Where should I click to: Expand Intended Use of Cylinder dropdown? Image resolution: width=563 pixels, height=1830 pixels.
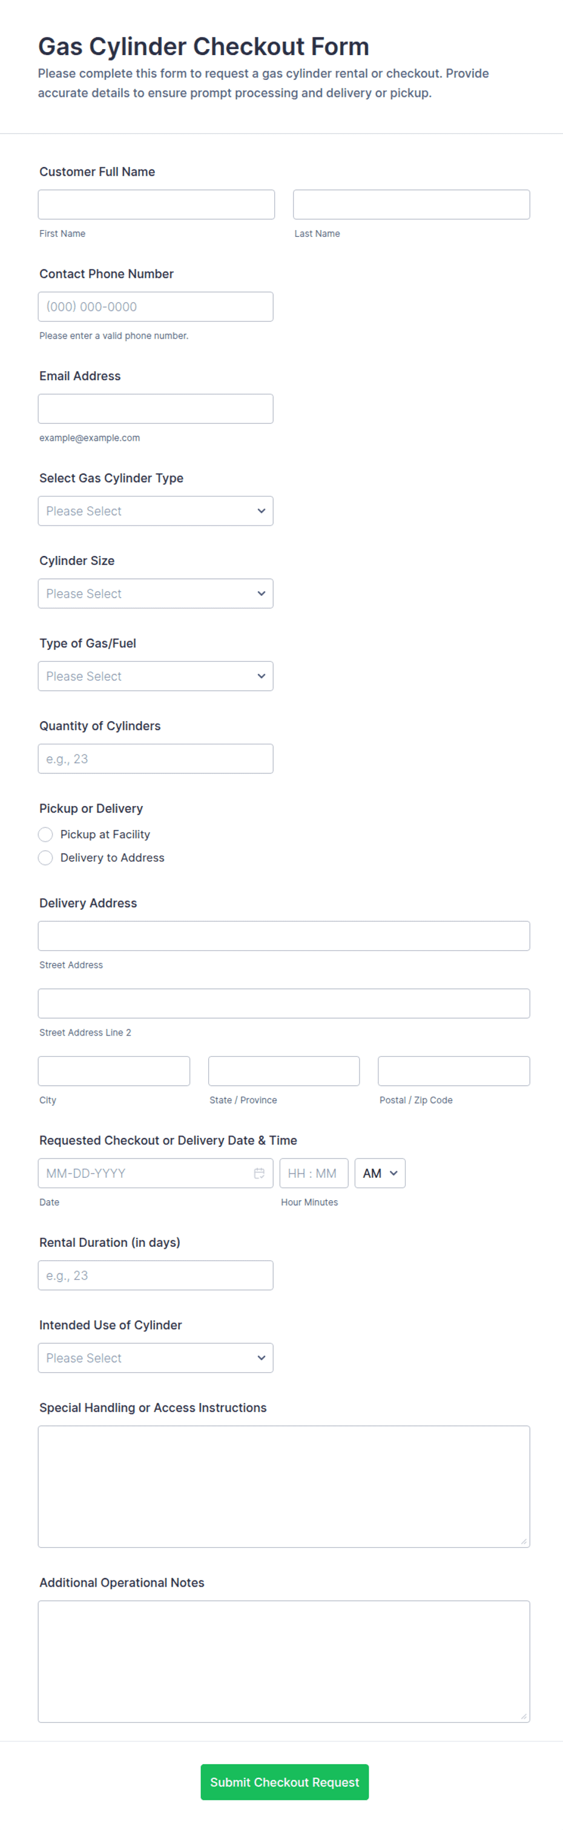coord(156,1358)
